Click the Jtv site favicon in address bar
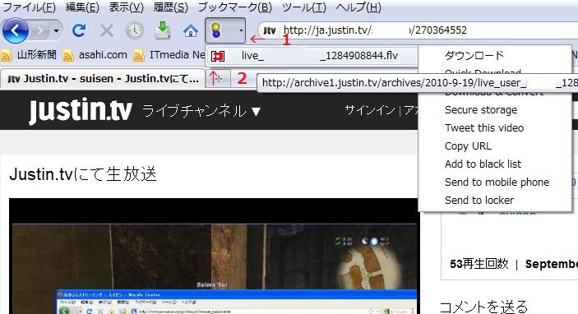This screenshot has height=314, width=578. click(x=270, y=30)
